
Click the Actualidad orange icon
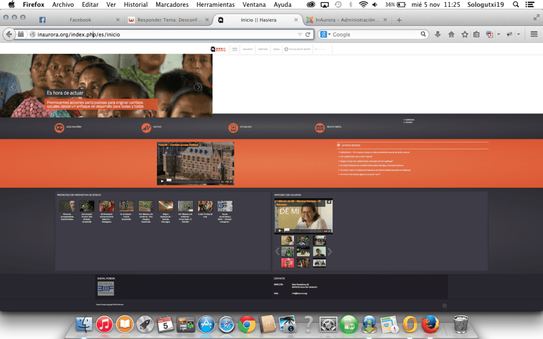[233, 128]
